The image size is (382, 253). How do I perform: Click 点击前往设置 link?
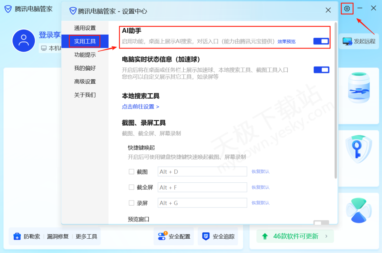pos(140,107)
